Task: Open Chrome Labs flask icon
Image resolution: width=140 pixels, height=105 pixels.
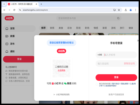Action: point(126,10)
